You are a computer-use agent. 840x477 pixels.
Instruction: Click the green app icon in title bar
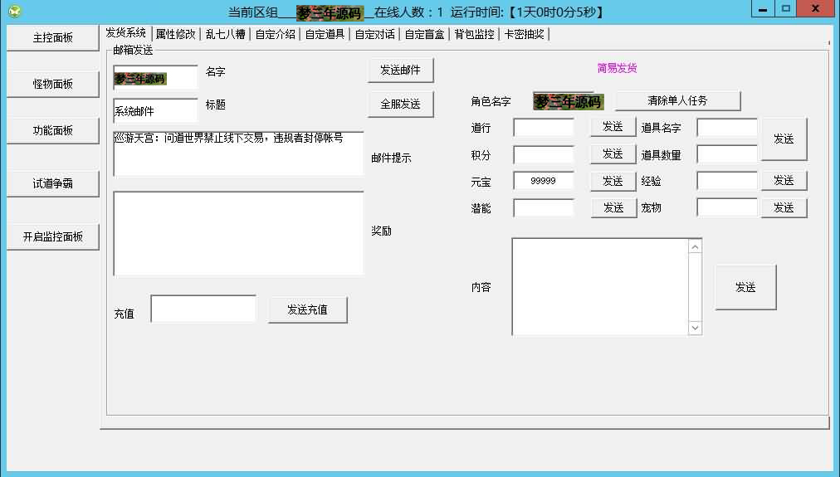tap(15, 12)
